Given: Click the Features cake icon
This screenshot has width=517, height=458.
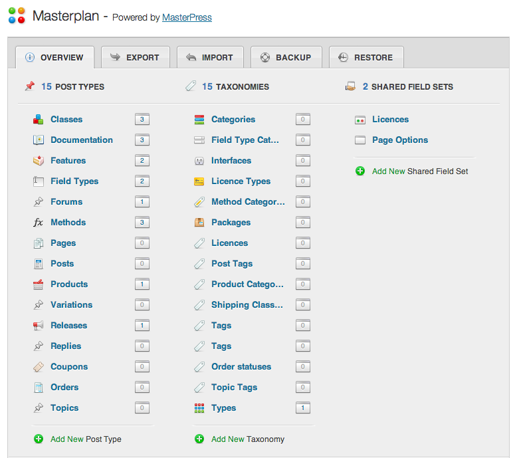Looking at the screenshot, I should pos(39,161).
